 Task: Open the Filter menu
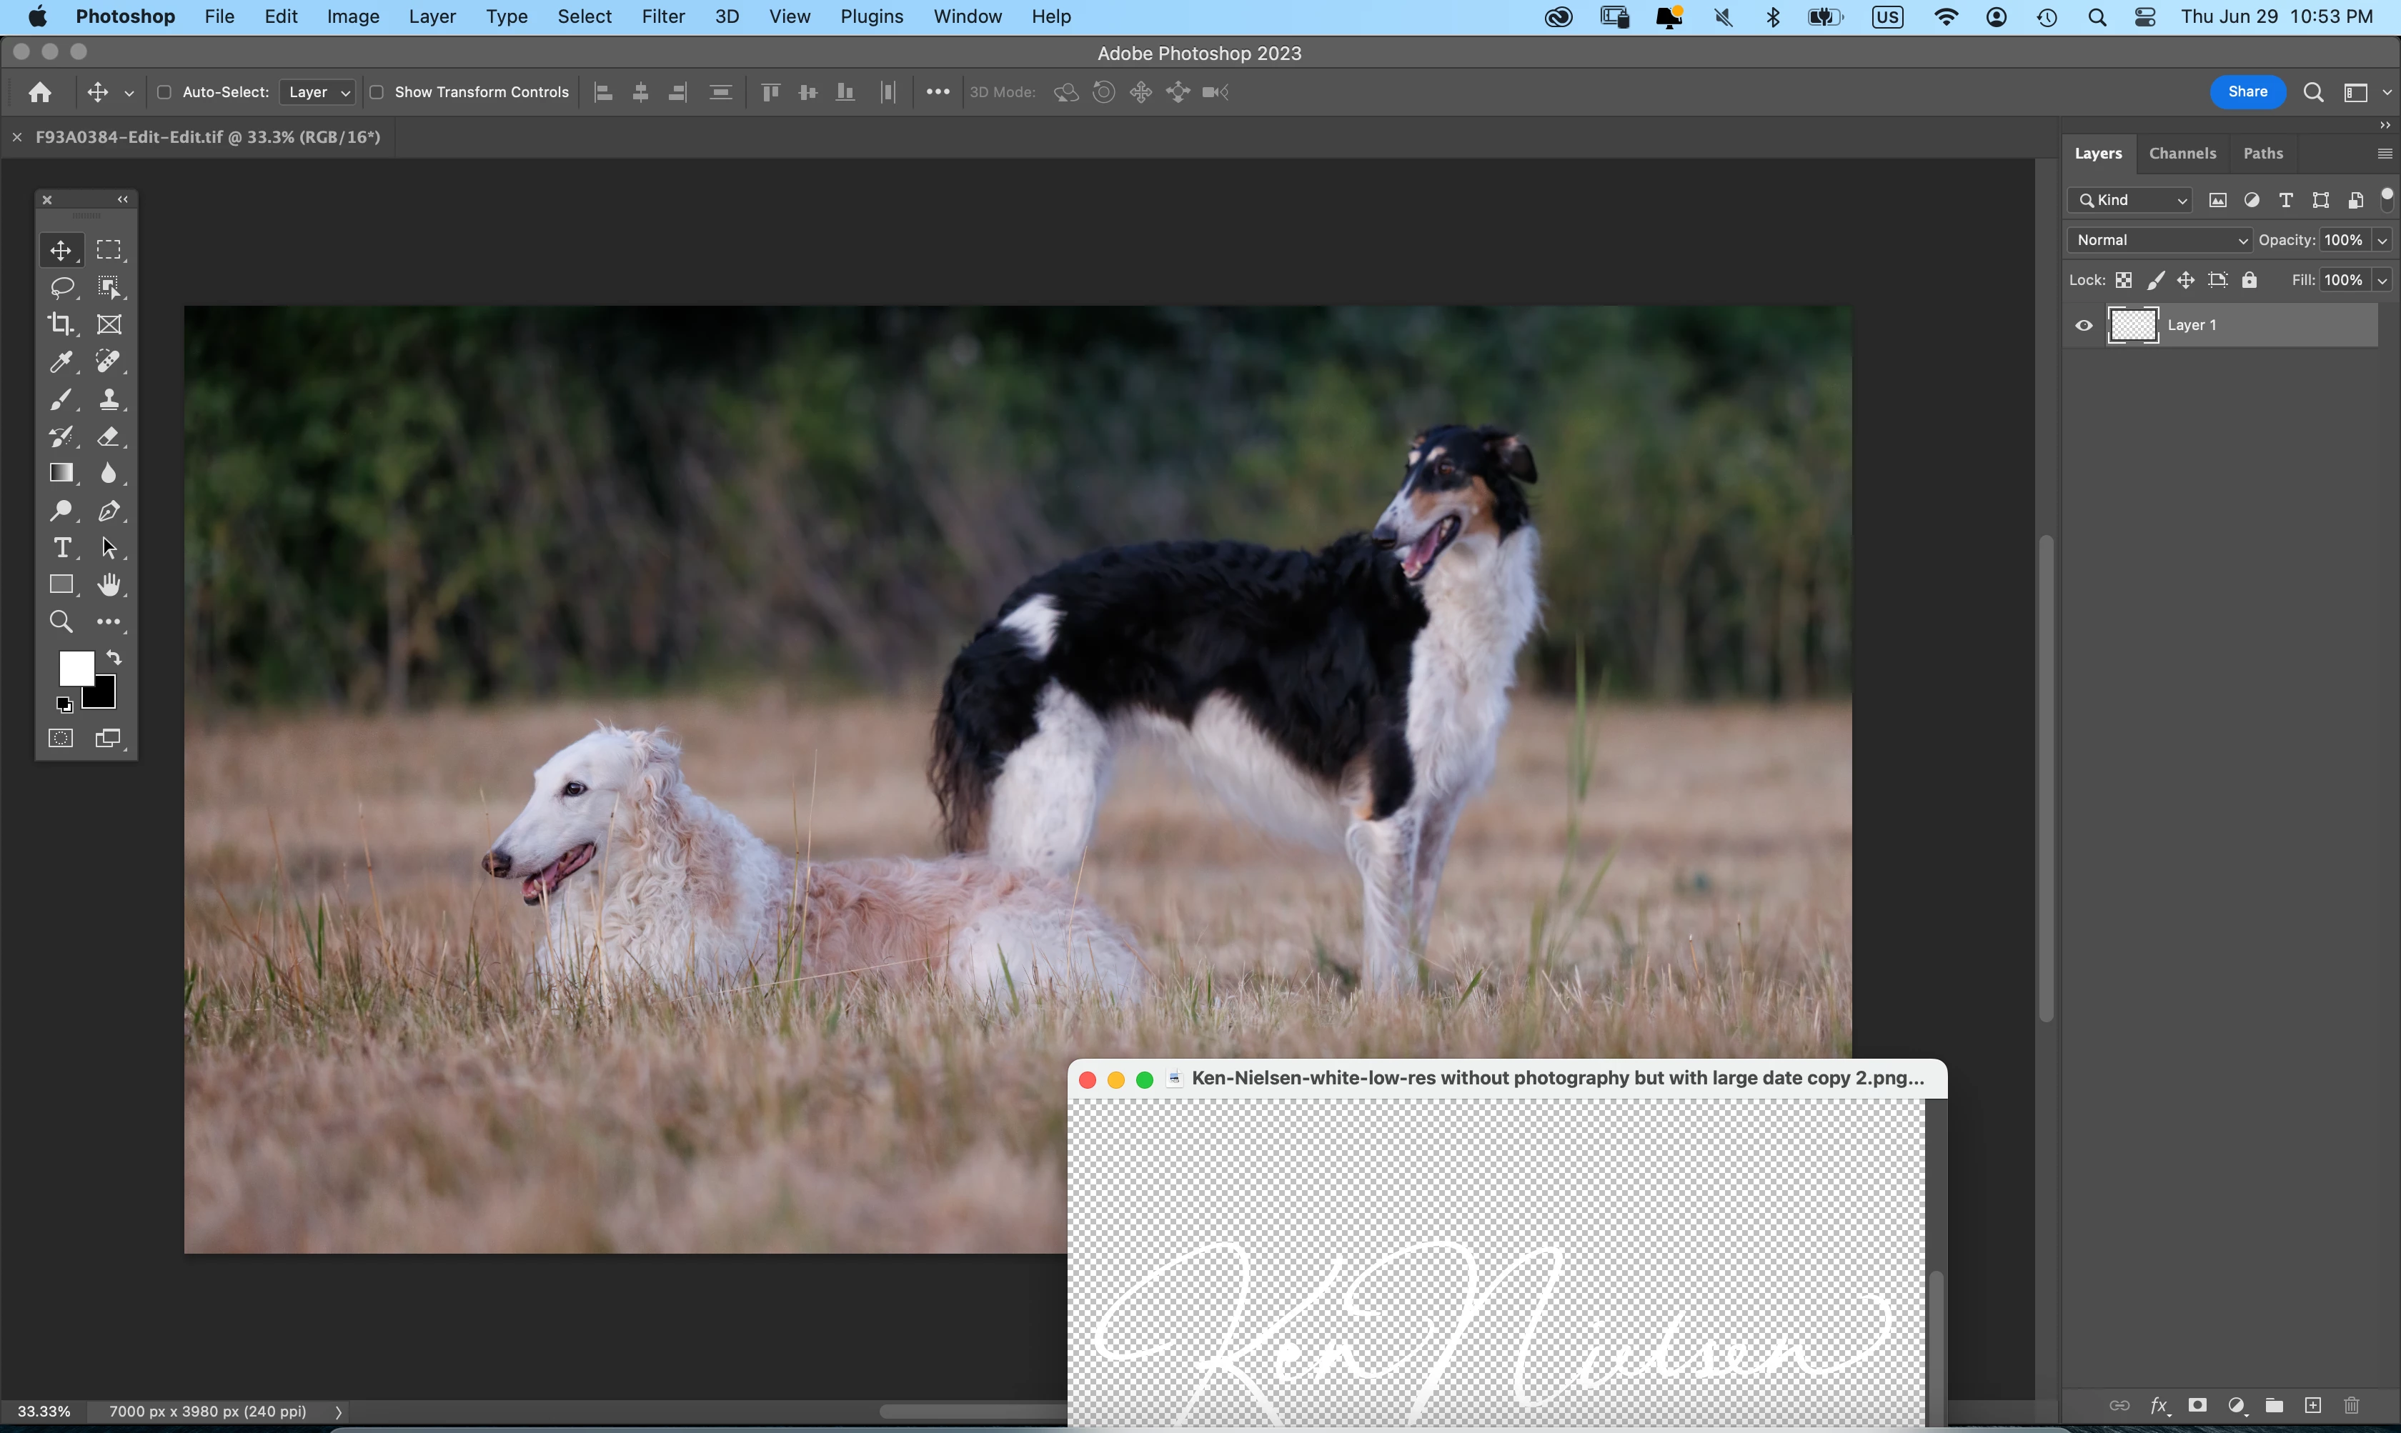(x=662, y=16)
